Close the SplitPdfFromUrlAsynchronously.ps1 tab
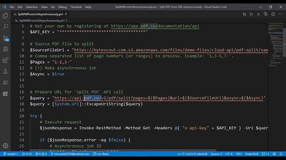This screenshot has width=286, height=160. click(66, 14)
